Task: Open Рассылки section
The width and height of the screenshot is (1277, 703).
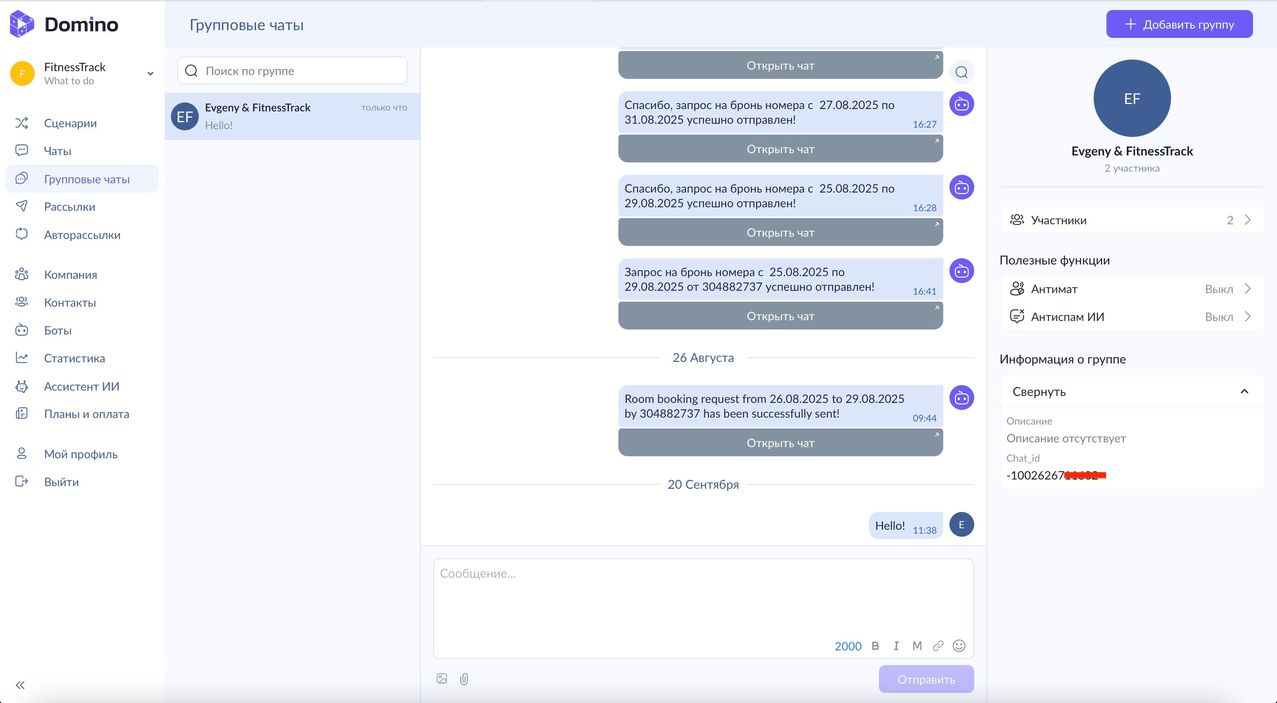Action: (82, 207)
